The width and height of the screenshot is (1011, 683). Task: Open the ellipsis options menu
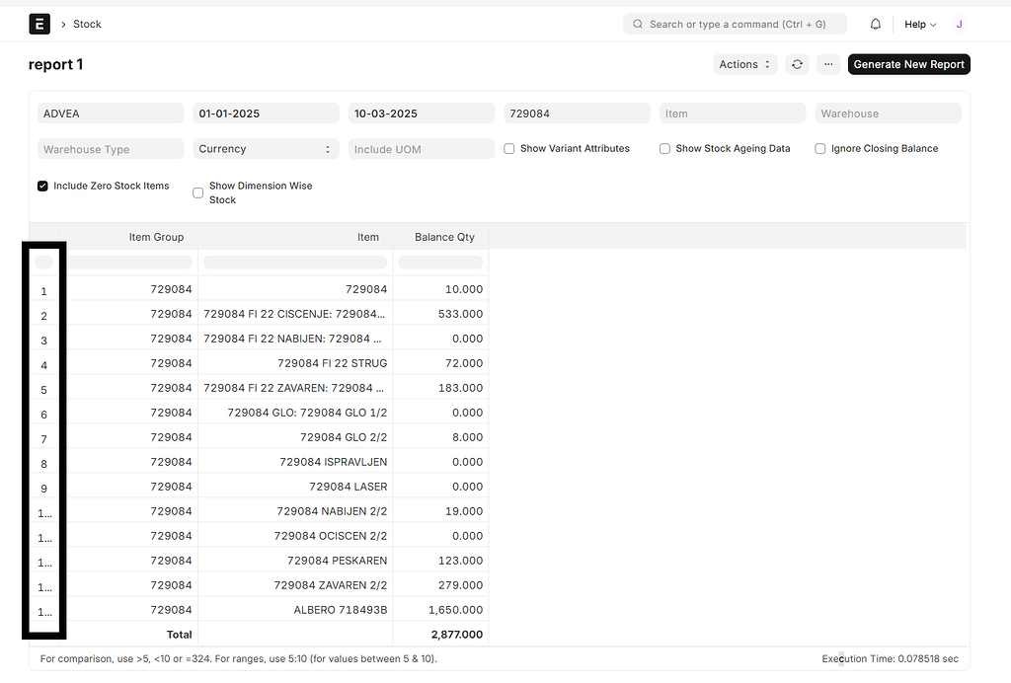[x=827, y=63]
